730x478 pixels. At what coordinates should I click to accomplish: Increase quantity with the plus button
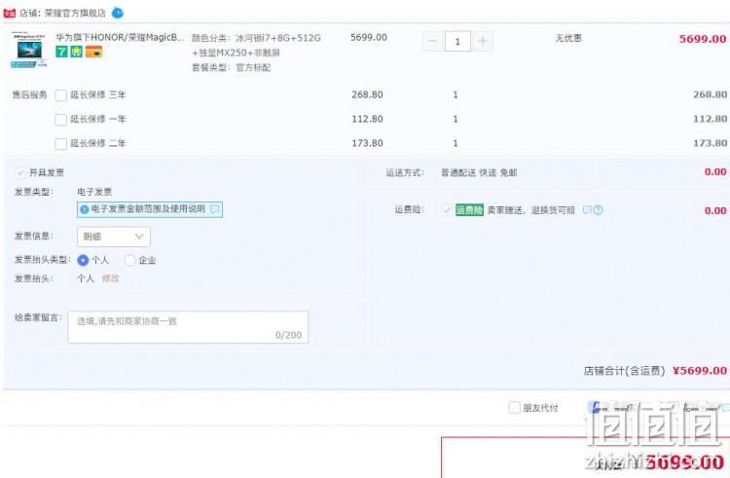pos(483,42)
